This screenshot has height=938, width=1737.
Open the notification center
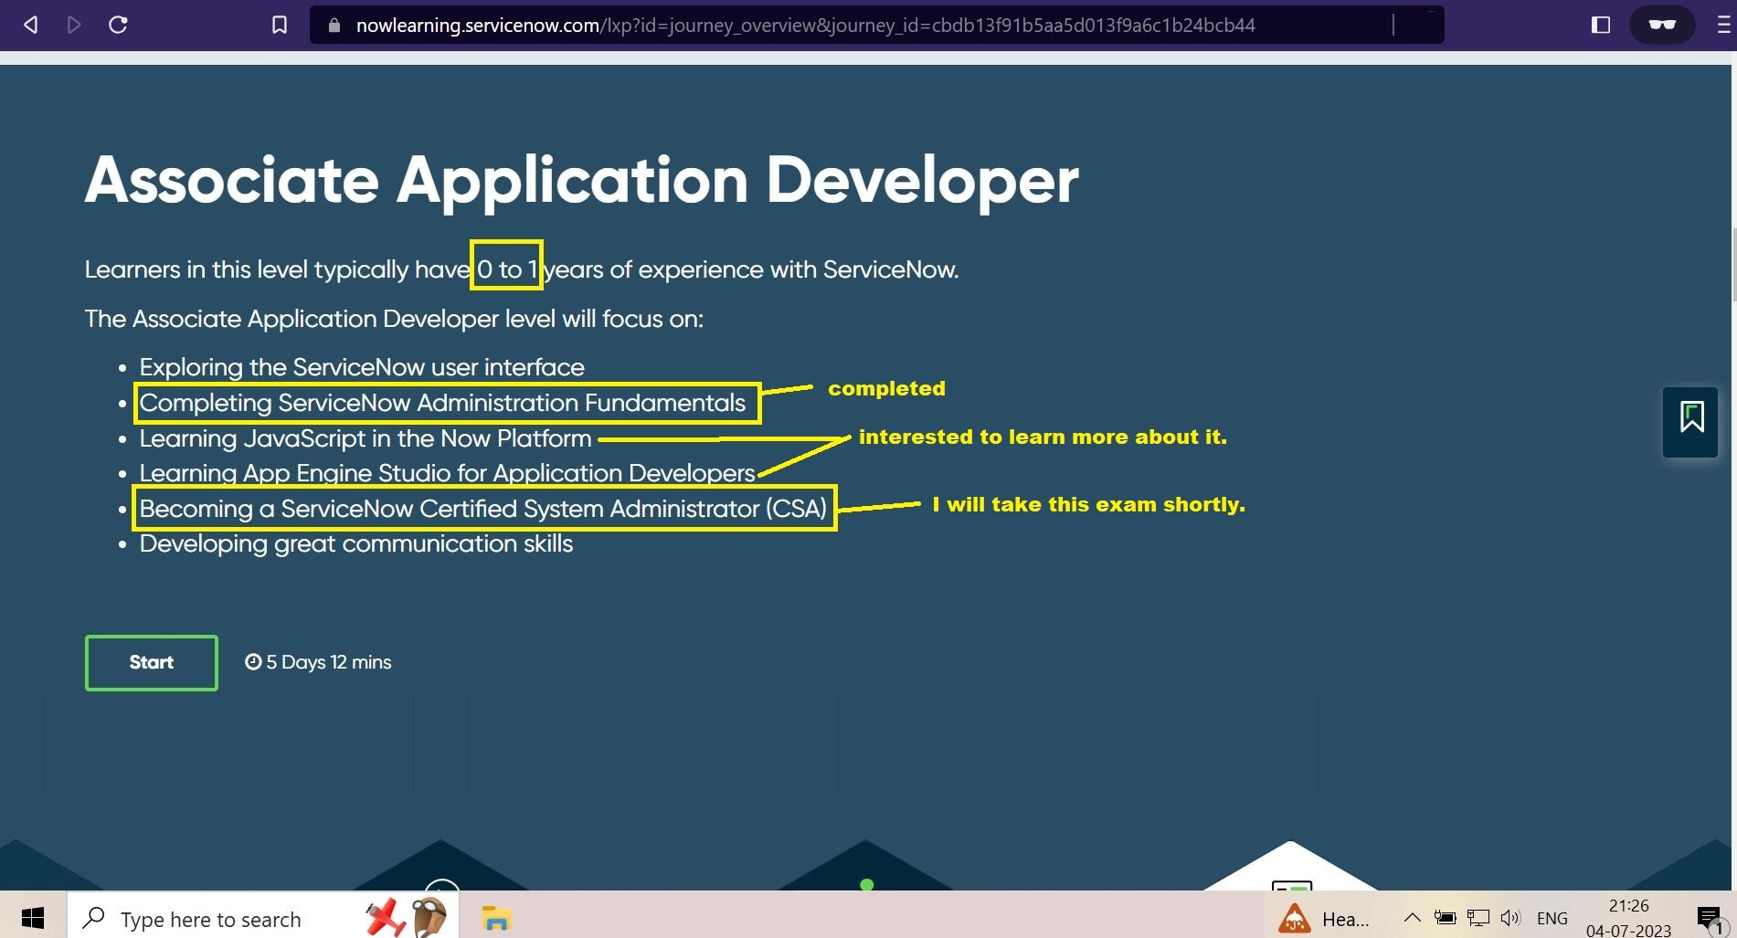[x=1708, y=918]
